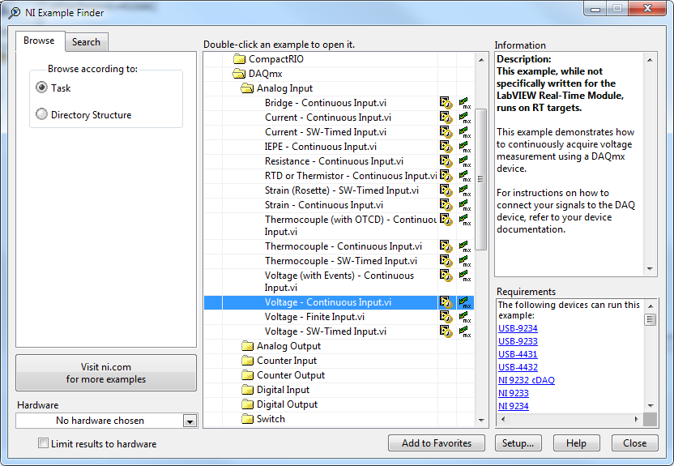Select Resistance - Continuous Input.vi example
The width and height of the screenshot is (674, 466).
point(334,161)
